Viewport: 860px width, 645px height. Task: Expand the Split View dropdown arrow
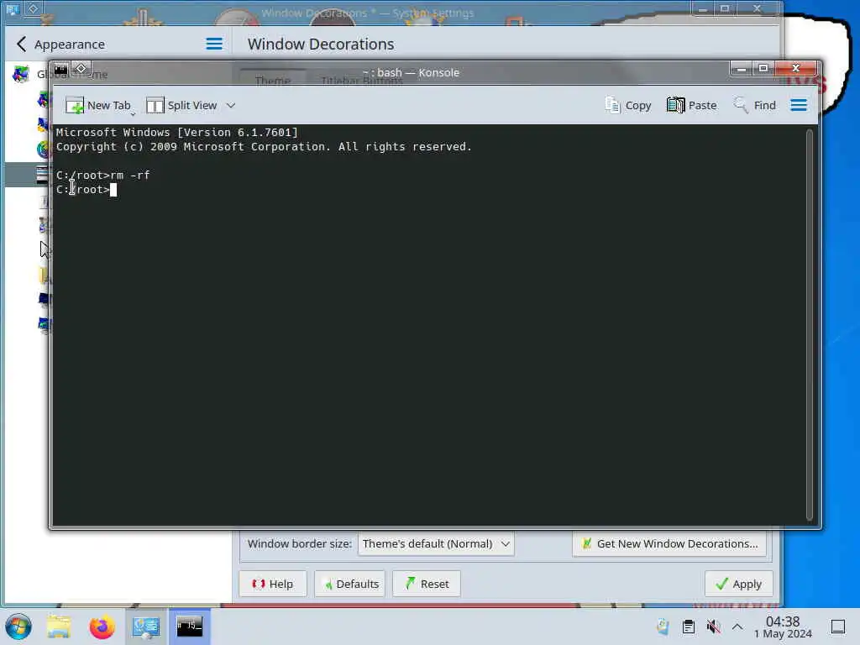231,105
